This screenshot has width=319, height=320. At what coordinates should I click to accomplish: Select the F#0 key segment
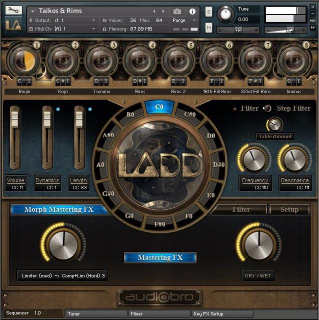pyautogui.click(x=159, y=224)
